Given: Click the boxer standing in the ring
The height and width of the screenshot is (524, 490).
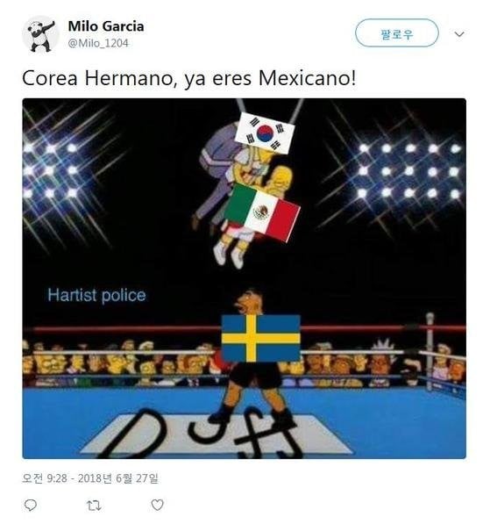Looking at the screenshot, I should 253,359.
